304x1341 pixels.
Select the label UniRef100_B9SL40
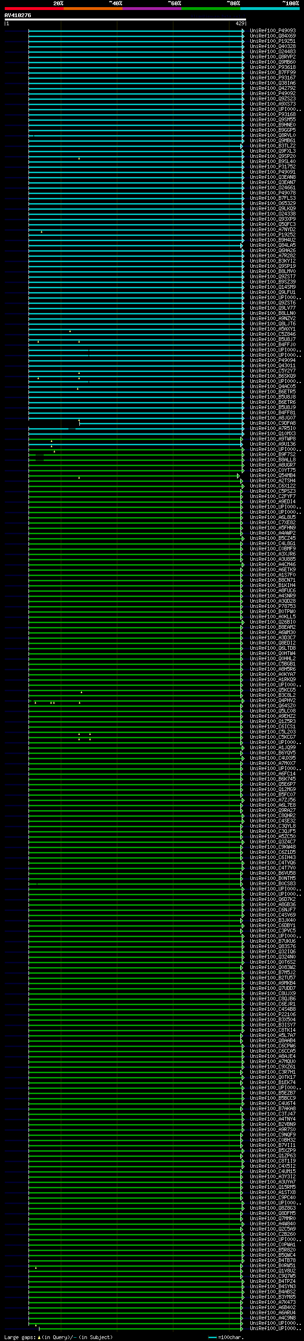pos(273,161)
